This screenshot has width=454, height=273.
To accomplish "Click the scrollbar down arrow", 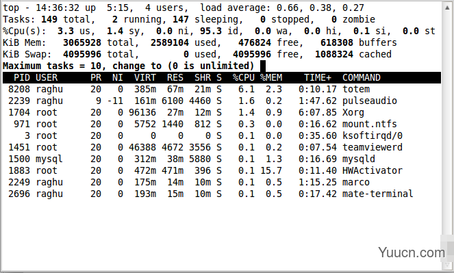I will click(448, 265).
